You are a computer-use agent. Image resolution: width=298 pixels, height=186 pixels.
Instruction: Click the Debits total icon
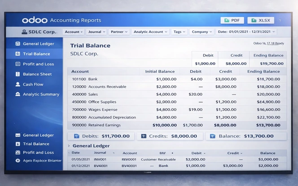click(x=76, y=136)
